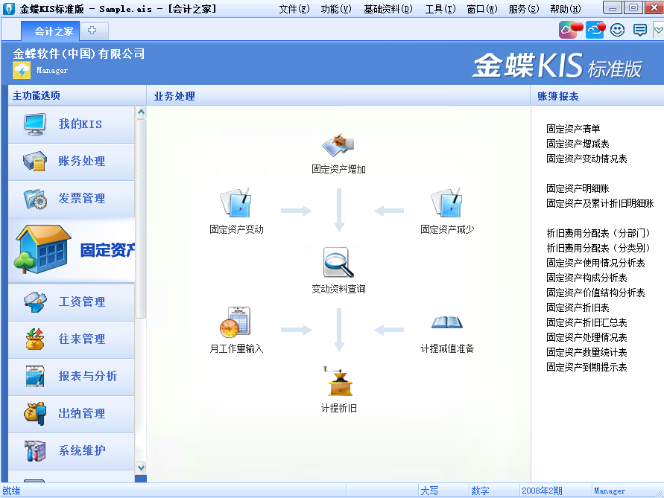Select 我的KIS in main function sidebar

71,124
